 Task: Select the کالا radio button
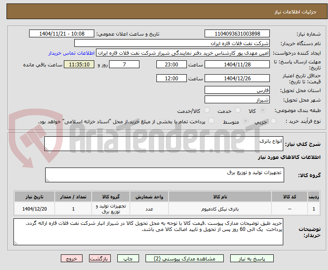coord(262,110)
